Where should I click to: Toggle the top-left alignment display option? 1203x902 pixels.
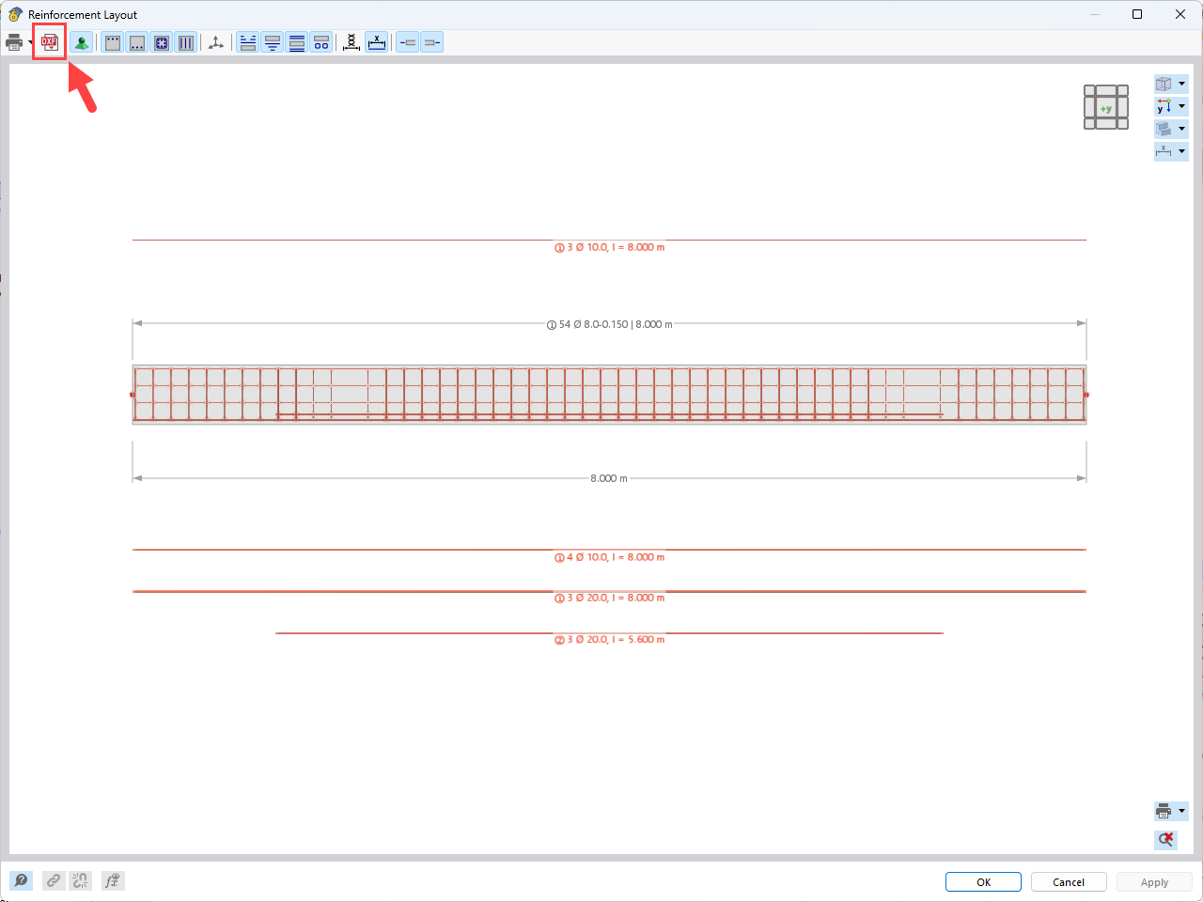(x=247, y=41)
